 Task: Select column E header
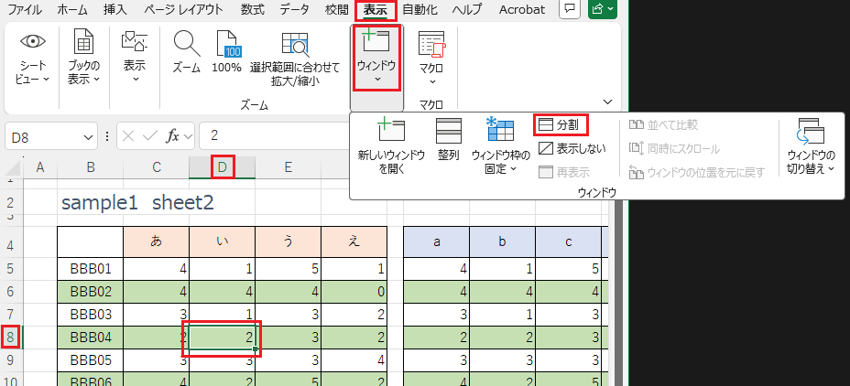(x=288, y=167)
